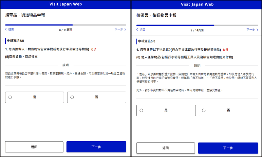Click blue 下一步 button on page 9 screen
Viewport: 262px width, 157px height.
point(228,148)
